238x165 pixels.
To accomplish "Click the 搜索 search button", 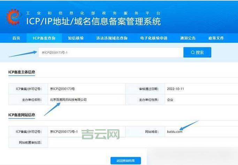I will (197, 52).
